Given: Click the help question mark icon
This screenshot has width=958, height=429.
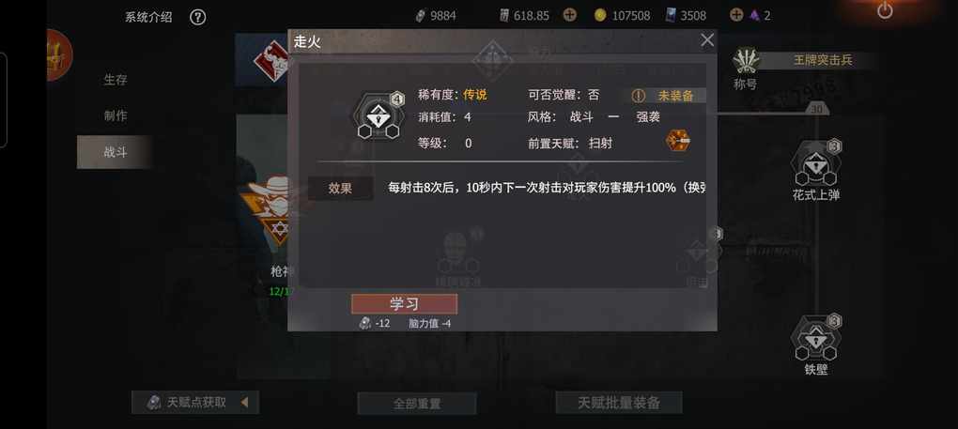Looking at the screenshot, I should click(197, 17).
